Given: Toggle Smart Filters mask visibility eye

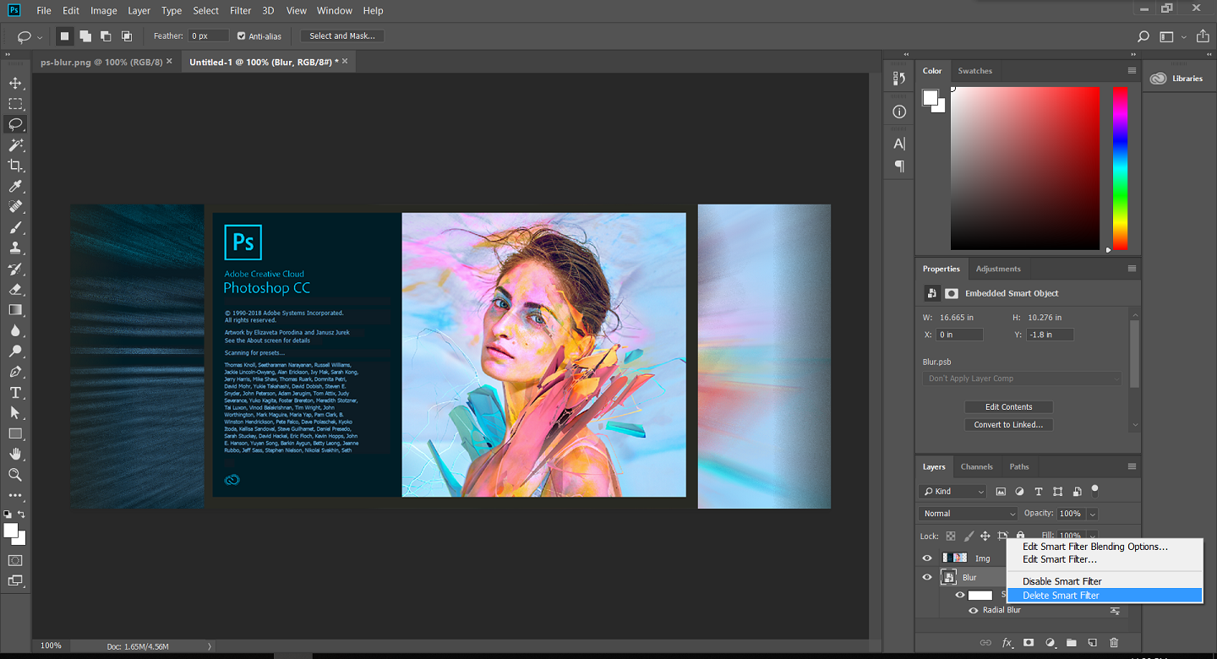Looking at the screenshot, I should point(960,595).
